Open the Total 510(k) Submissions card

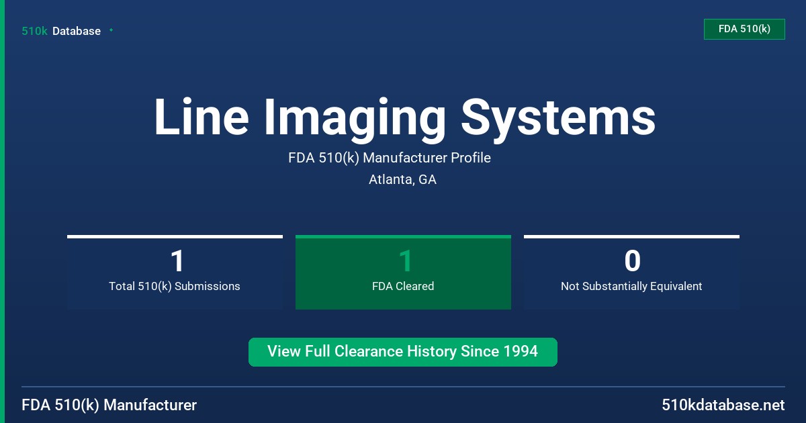(x=175, y=272)
